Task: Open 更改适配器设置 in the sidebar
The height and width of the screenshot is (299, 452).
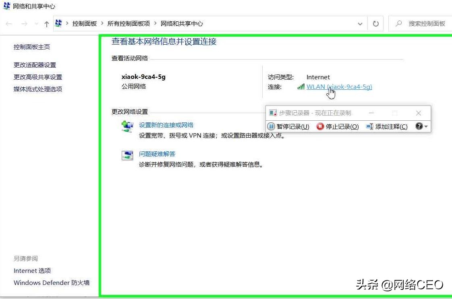Action: [x=35, y=65]
